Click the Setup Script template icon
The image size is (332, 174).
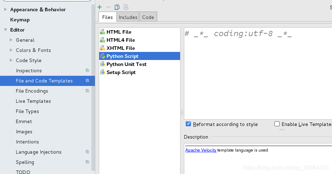pyautogui.click(x=102, y=72)
